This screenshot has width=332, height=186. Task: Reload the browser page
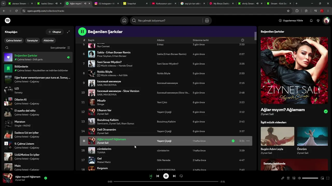16,11
